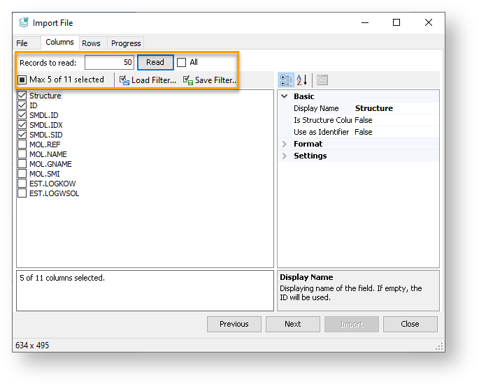Viewport: 479px width, 386px height.
Task: Switch to the Rows tab
Action: pos(91,43)
